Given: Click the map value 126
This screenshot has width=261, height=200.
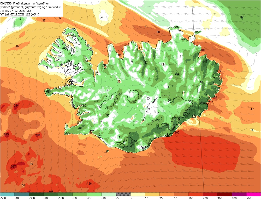Looking at the screenshot, I should pos(89,184).
